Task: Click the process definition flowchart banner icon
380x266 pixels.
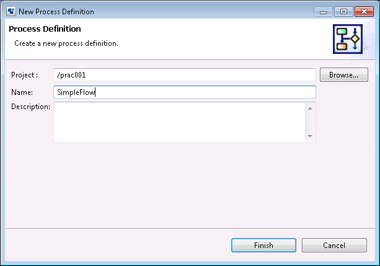Action: [348, 39]
